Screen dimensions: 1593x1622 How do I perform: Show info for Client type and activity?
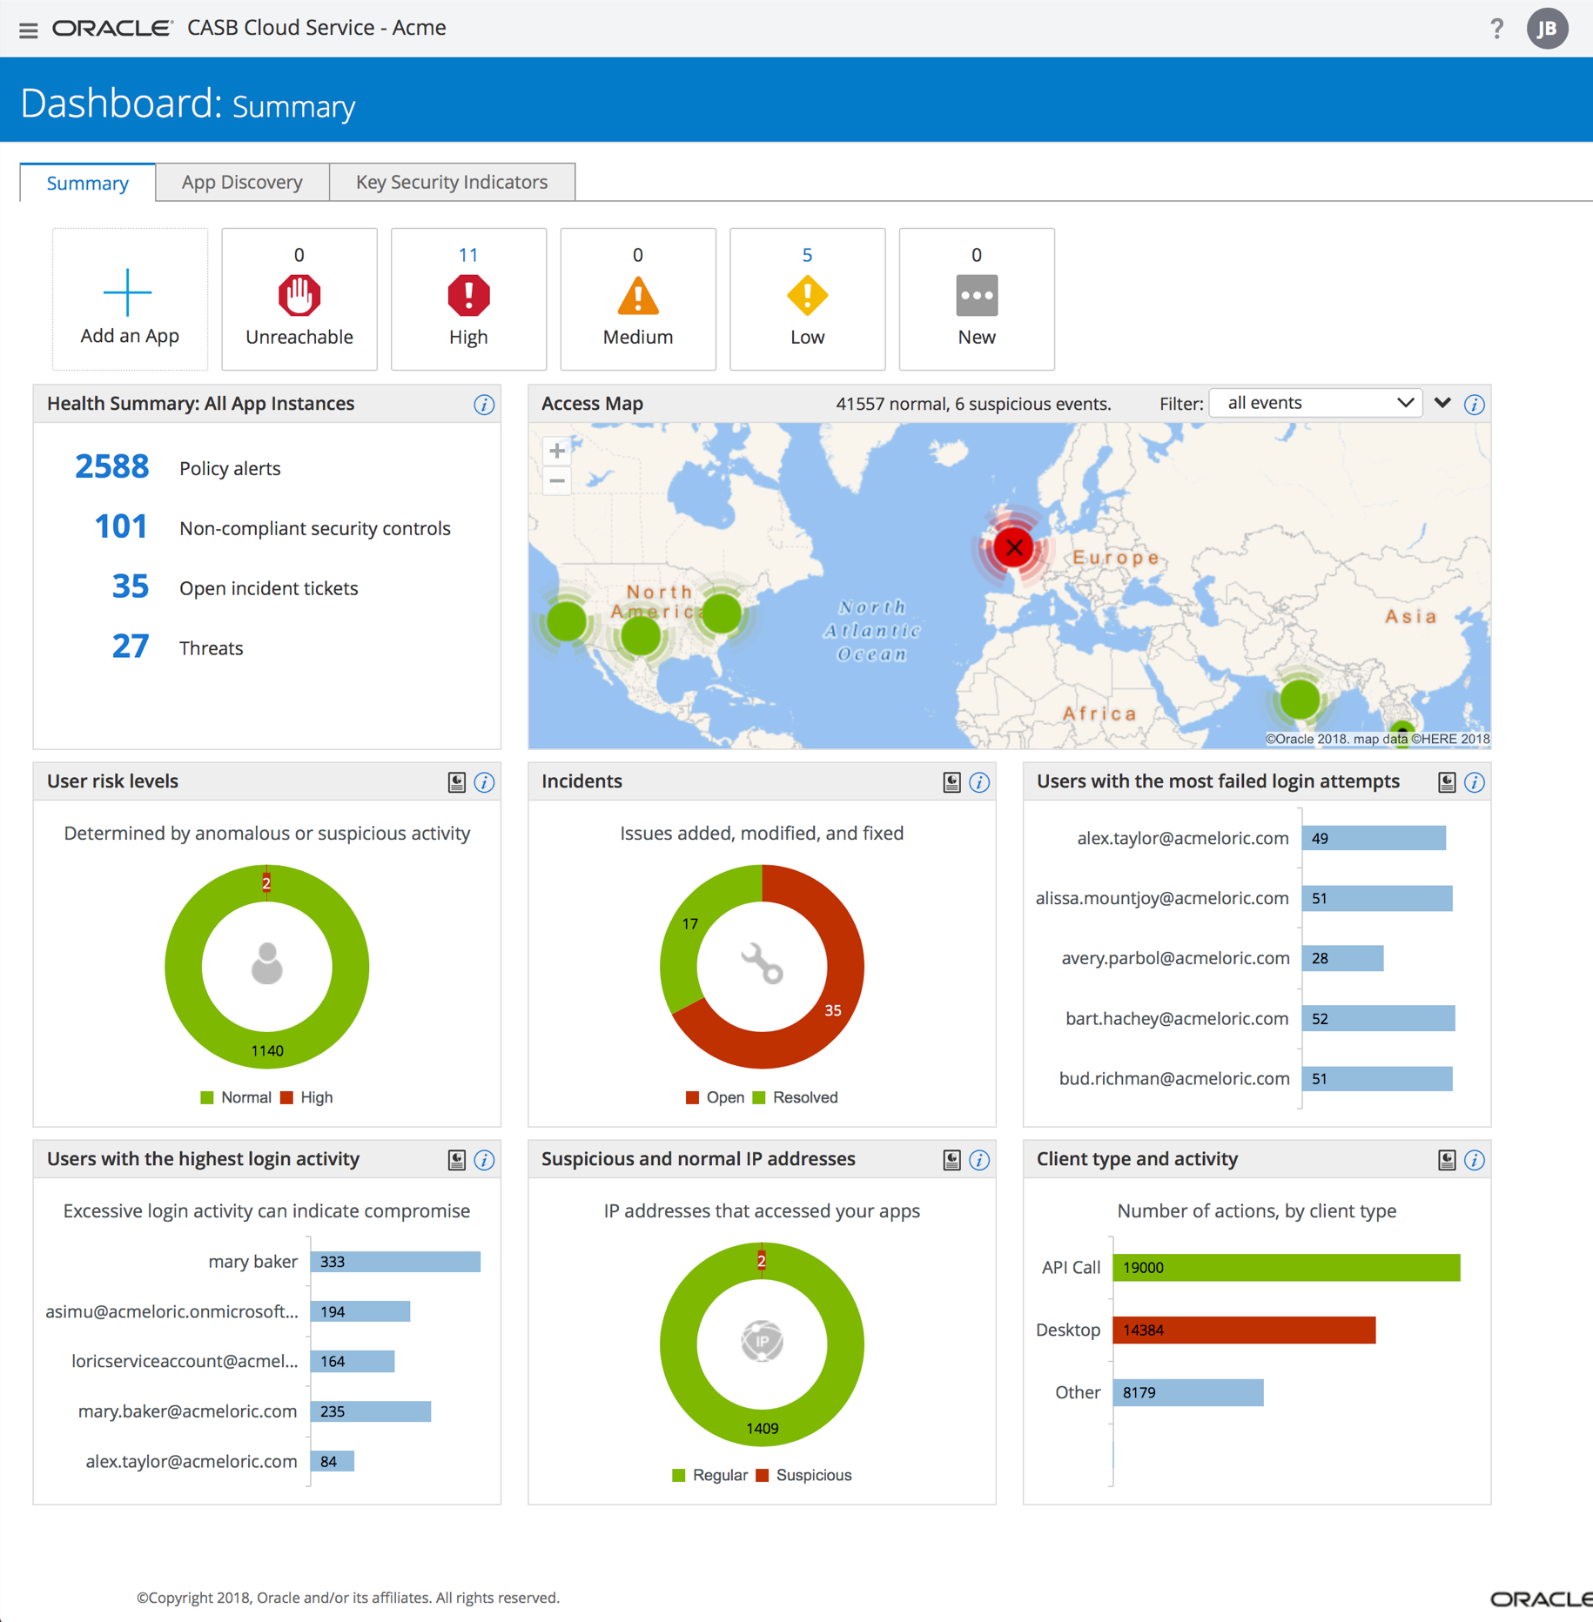click(1474, 1160)
